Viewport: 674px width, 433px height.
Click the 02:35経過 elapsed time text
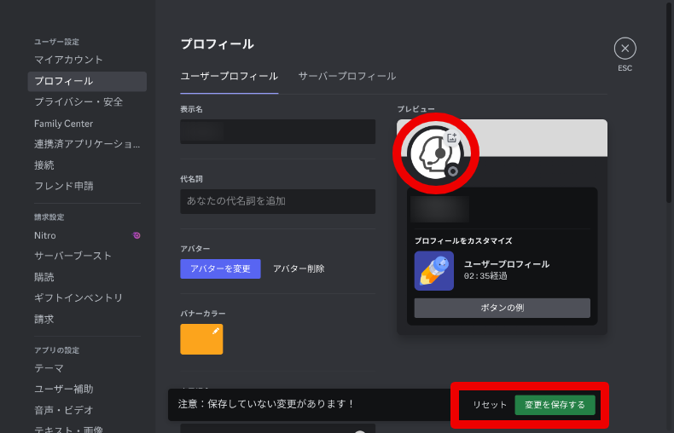click(485, 276)
